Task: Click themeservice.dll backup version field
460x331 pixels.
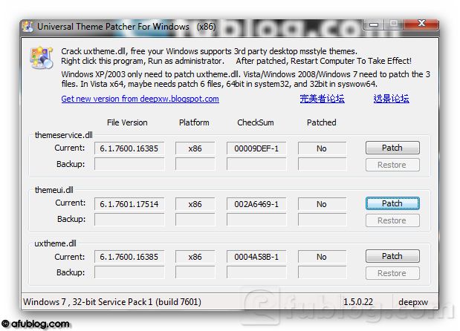Action: tap(129, 164)
